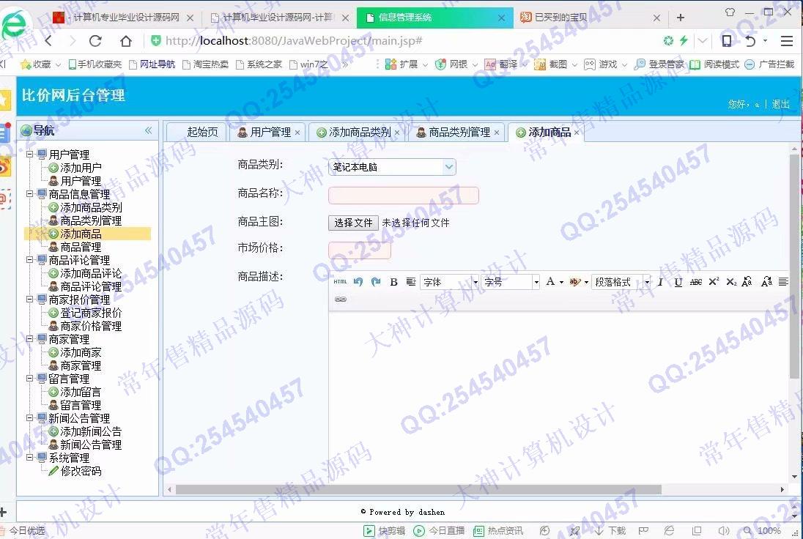Toggle bold formatting in editor
Viewport: 803px width, 539px height.
(x=393, y=282)
